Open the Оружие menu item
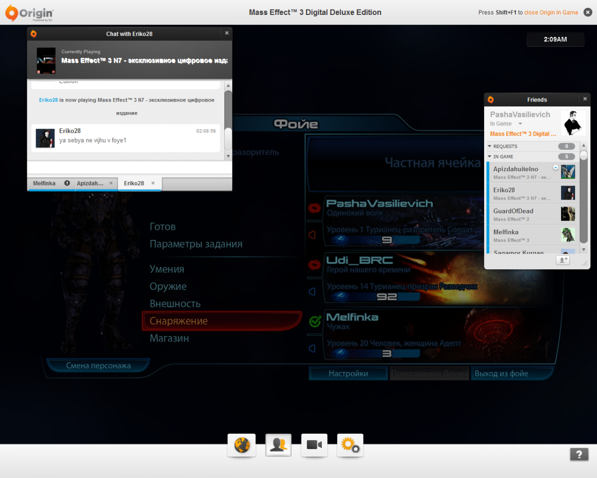597x478 pixels. 168,286
